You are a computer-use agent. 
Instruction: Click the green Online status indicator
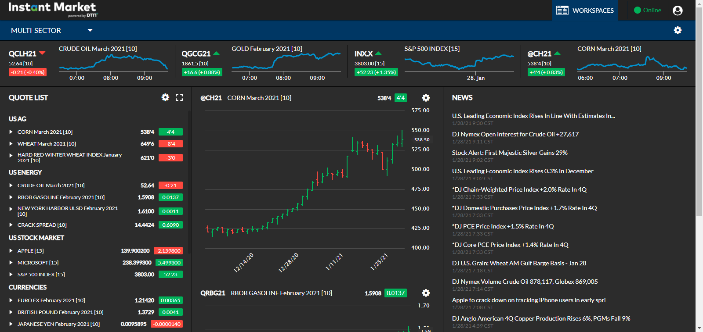pos(648,10)
